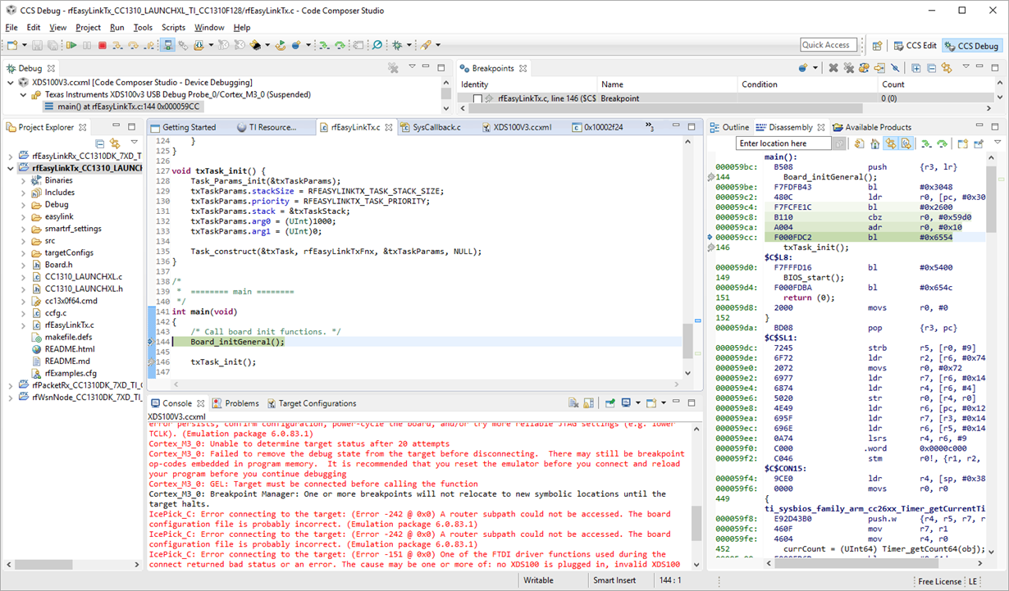Image resolution: width=1009 pixels, height=591 pixels.
Task: Click Skip All Breakpoints icon
Action: (895, 68)
